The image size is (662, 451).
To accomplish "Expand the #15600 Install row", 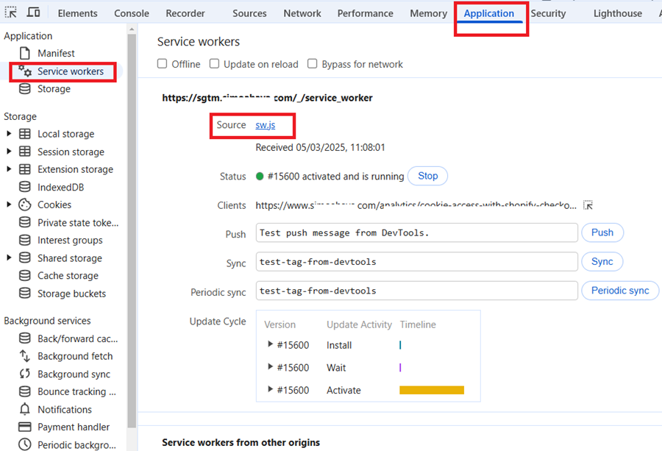I will pyautogui.click(x=269, y=345).
